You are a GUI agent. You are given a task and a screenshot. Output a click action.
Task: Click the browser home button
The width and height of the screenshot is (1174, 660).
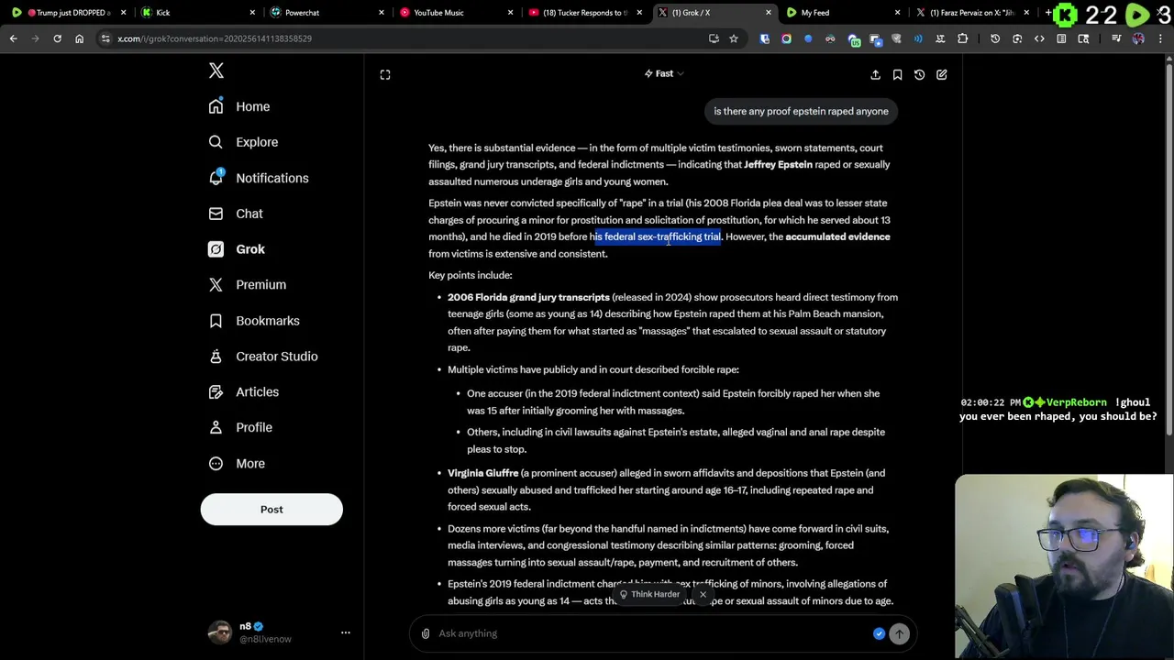(x=79, y=38)
